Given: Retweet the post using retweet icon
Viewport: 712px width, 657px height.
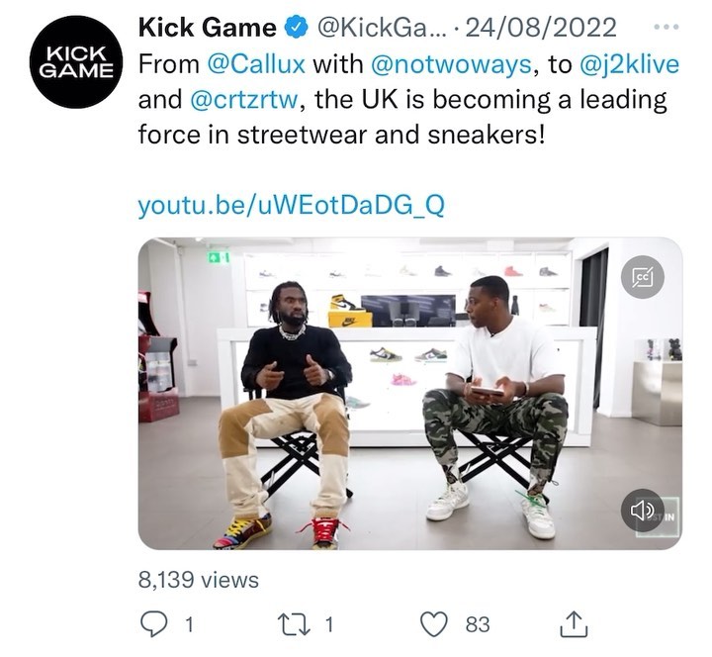Looking at the screenshot, I should 294,624.
